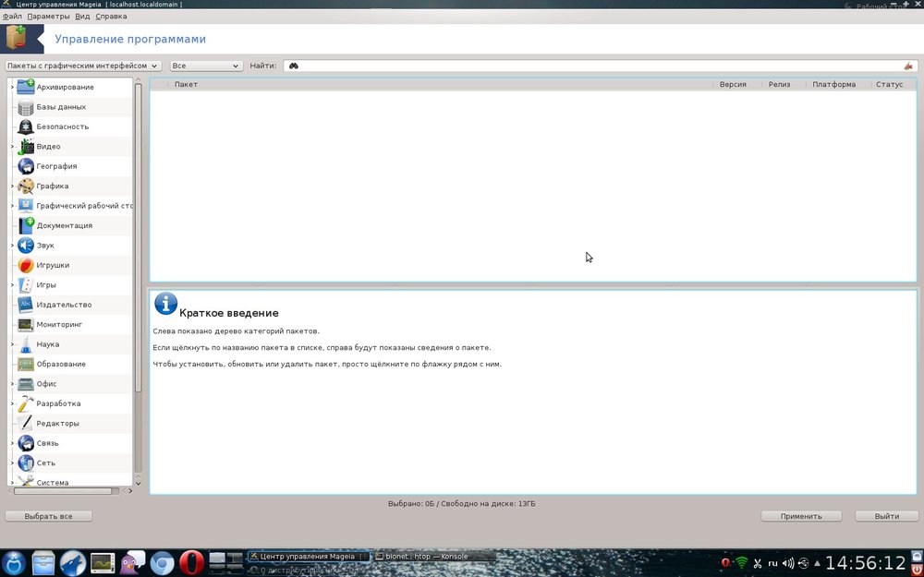Open the Параметры menu
Screen dimensions: 924x577
[48, 17]
